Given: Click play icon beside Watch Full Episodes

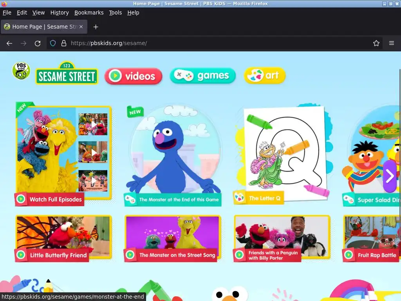Looking at the screenshot, I should click(x=21, y=199).
